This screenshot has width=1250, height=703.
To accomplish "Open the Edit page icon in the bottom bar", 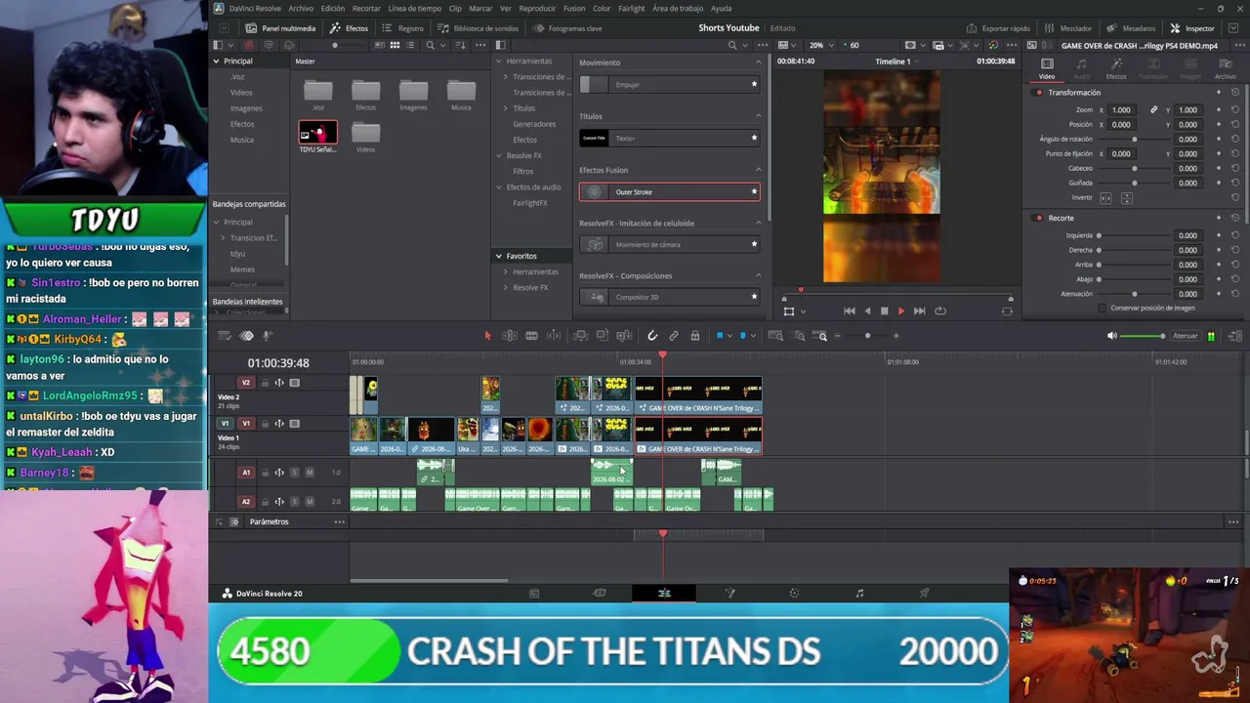I will point(664,593).
